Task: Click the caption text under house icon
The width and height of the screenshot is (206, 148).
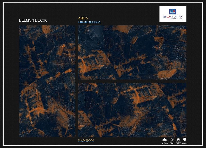Action: 178,142
